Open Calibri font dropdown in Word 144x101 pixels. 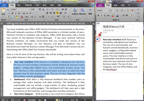[29, 9]
